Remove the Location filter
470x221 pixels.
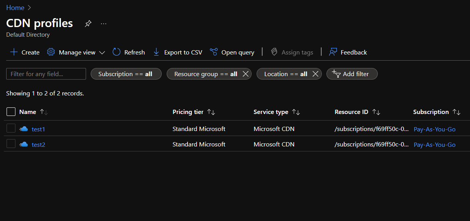click(315, 74)
